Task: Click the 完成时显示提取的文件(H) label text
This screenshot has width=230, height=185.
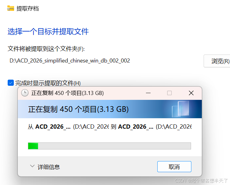Action: click(48, 83)
